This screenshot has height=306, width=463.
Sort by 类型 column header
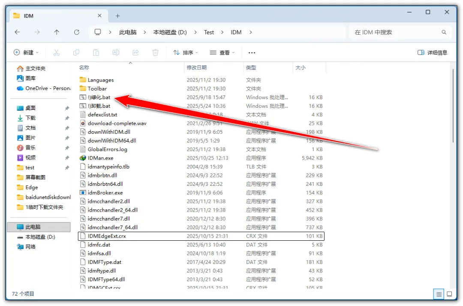(x=251, y=68)
